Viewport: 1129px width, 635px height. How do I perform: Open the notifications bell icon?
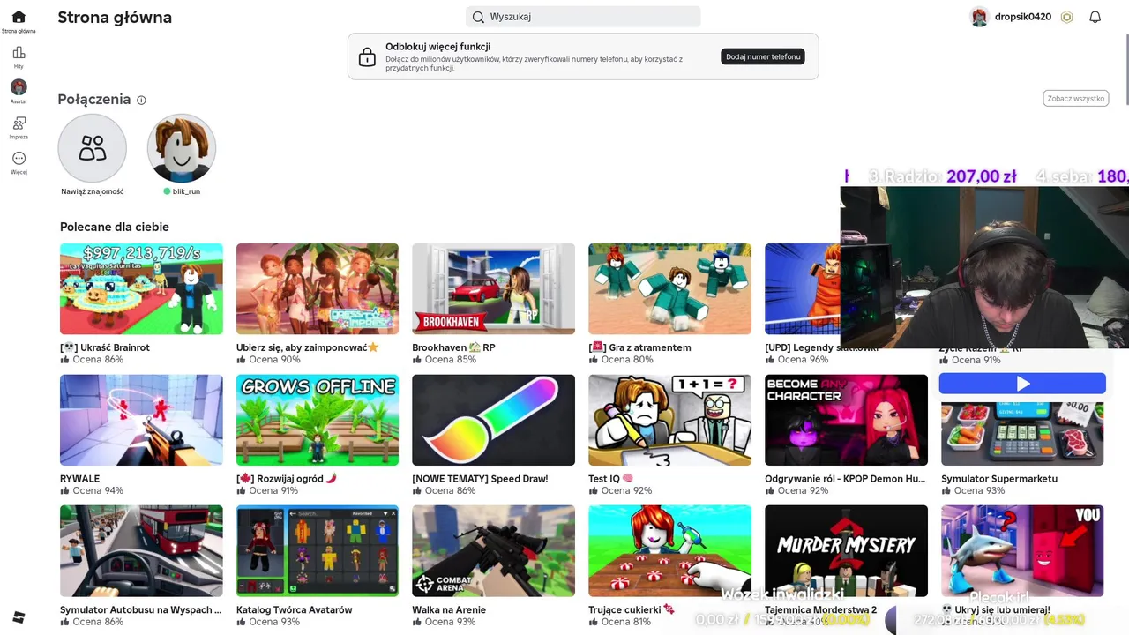click(x=1095, y=17)
